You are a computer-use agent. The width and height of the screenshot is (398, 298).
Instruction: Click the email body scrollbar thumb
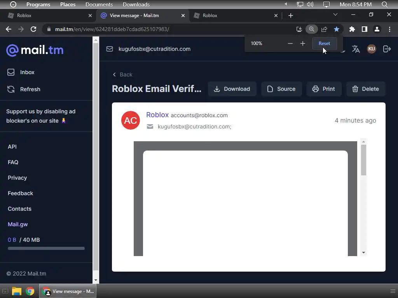click(363, 160)
